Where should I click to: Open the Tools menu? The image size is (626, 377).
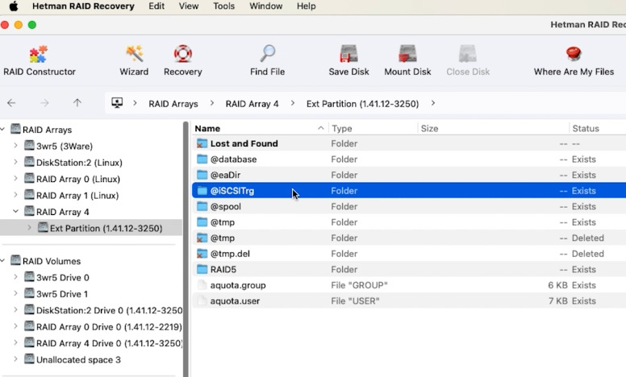coord(223,6)
